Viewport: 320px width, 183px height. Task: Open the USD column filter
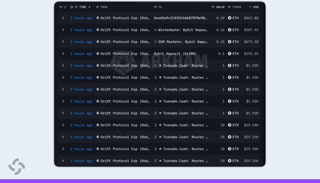250,7
